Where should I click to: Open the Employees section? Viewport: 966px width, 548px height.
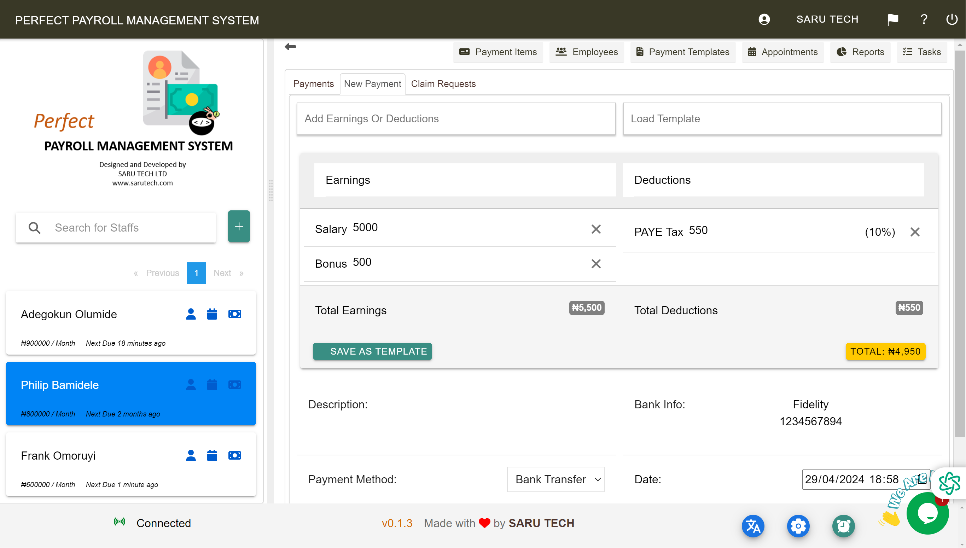(586, 52)
